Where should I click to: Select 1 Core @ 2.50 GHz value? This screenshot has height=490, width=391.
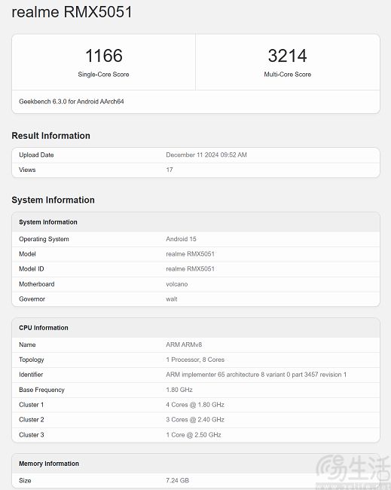pos(194,435)
